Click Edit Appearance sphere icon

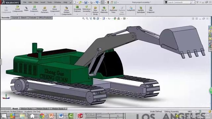tap(115, 19)
